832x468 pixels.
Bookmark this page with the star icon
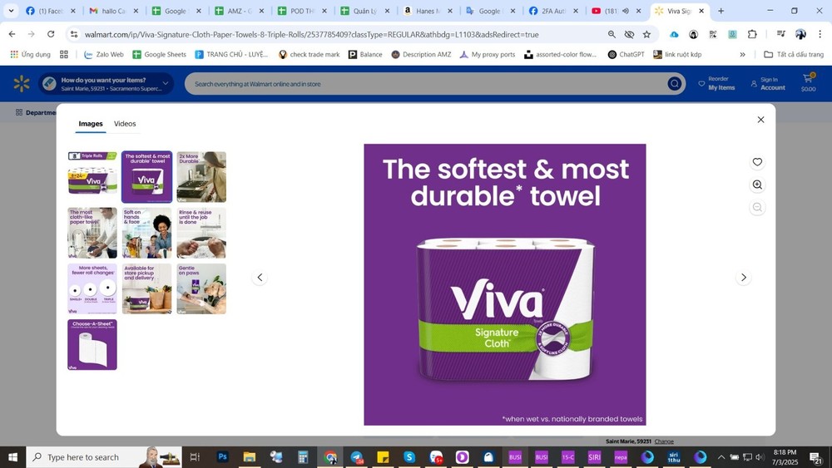tap(646, 34)
